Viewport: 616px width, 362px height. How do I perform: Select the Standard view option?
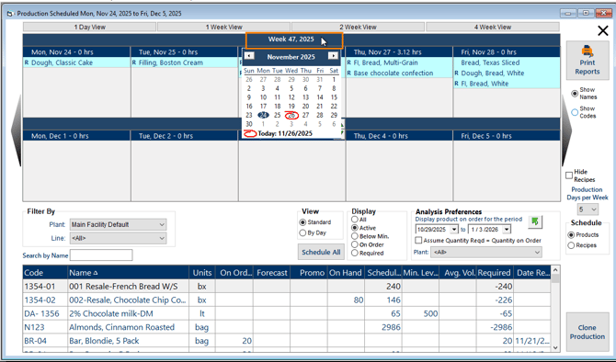pyautogui.click(x=302, y=222)
